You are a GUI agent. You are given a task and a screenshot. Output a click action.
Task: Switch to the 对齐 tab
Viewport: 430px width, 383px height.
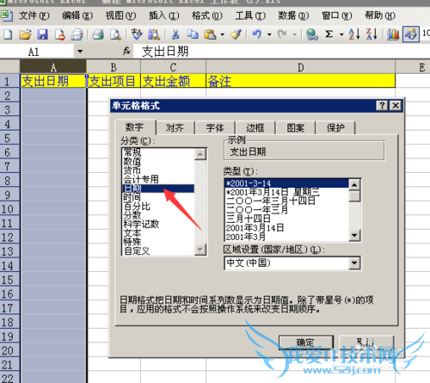pos(175,127)
